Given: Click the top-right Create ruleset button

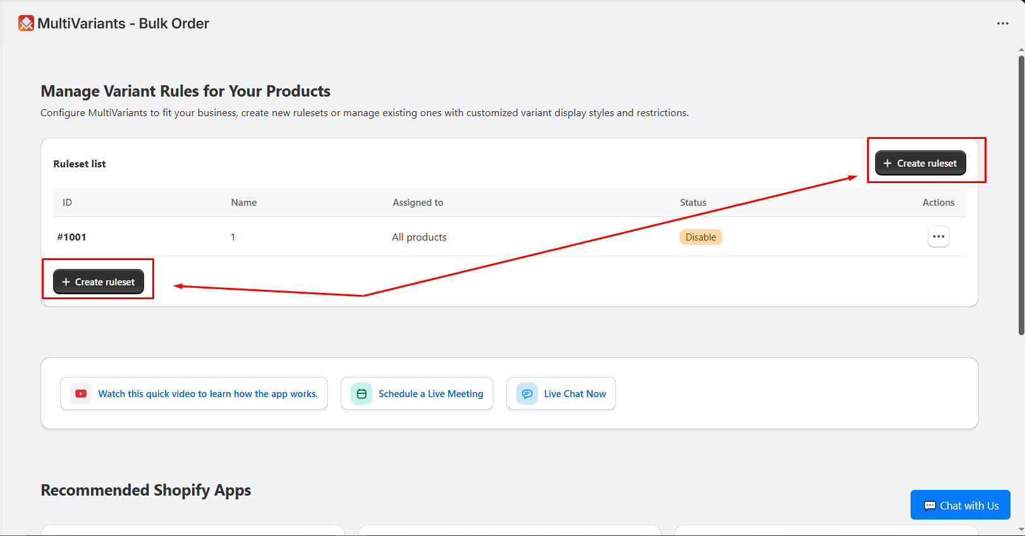Looking at the screenshot, I should pyautogui.click(x=920, y=163).
